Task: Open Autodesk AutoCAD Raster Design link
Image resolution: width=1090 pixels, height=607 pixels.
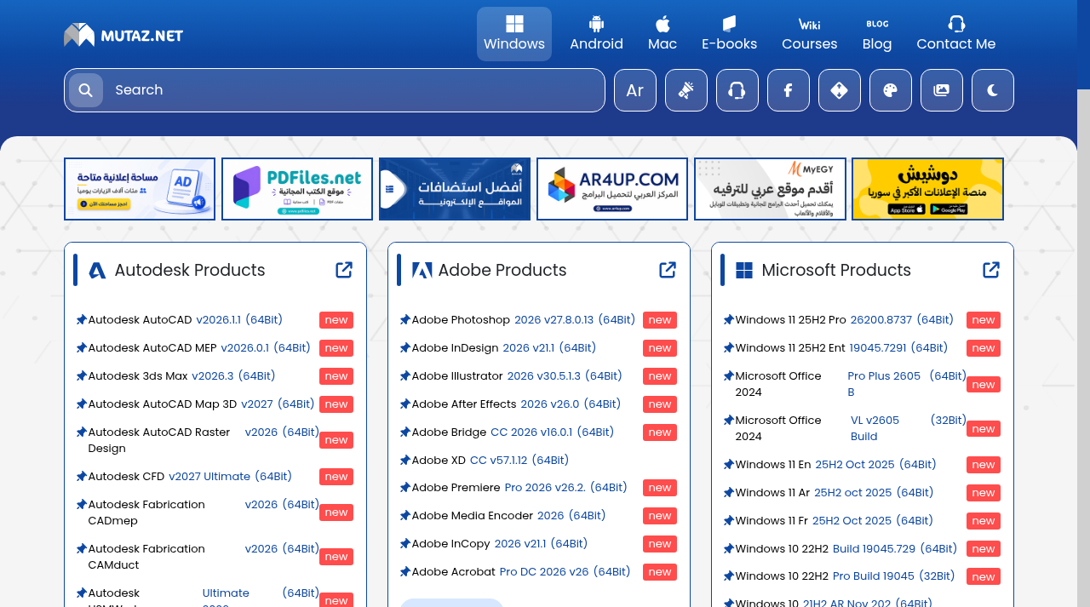Action: click(x=204, y=440)
